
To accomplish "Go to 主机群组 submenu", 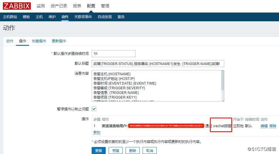I will (10, 17).
